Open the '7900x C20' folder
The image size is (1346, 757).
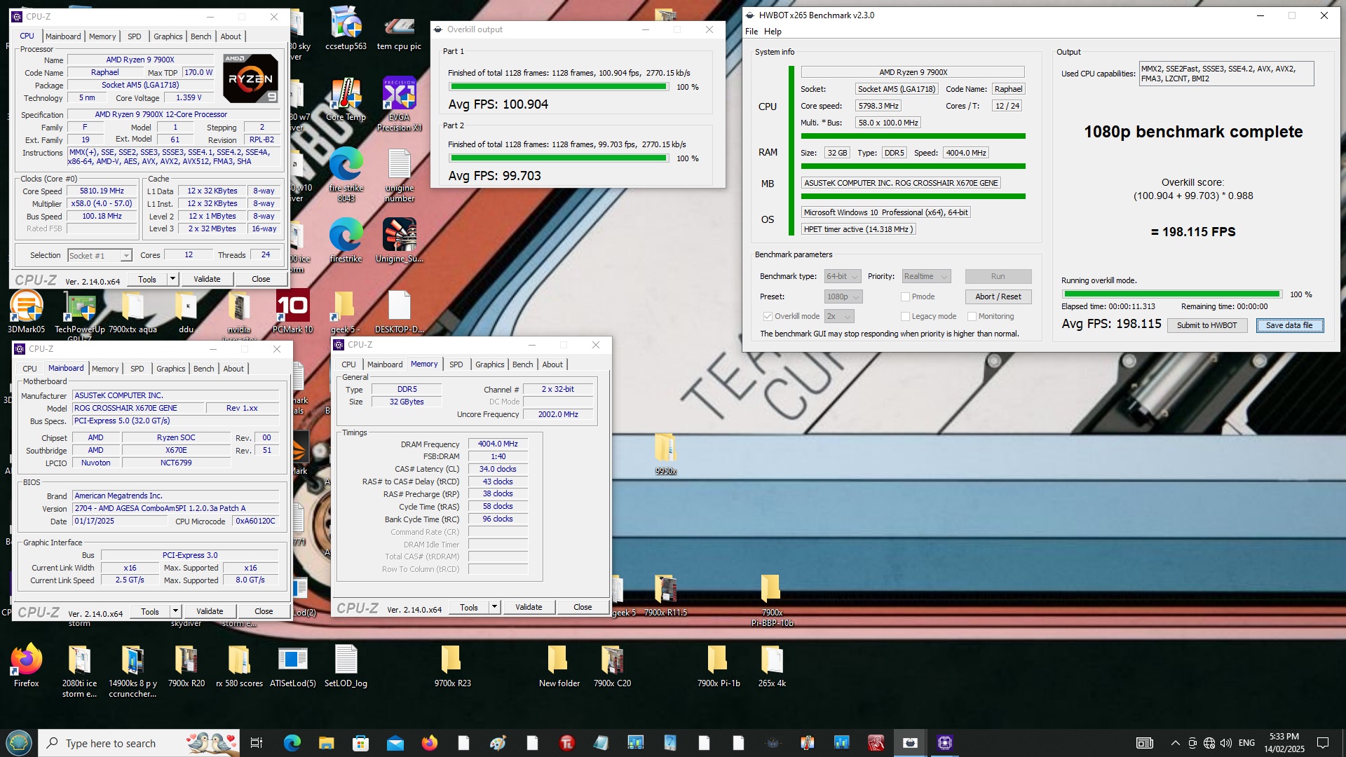(612, 666)
